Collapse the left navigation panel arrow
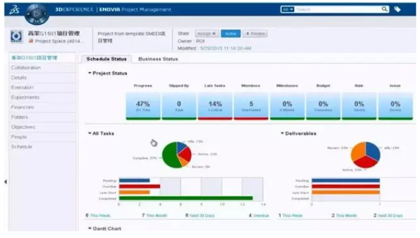The width and height of the screenshot is (420, 238). 5,182
